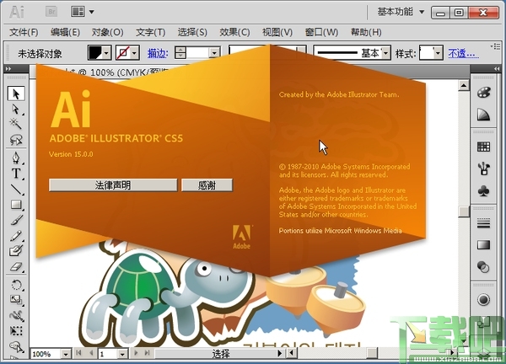Open the 基本 brush definition dropdown

click(386, 52)
